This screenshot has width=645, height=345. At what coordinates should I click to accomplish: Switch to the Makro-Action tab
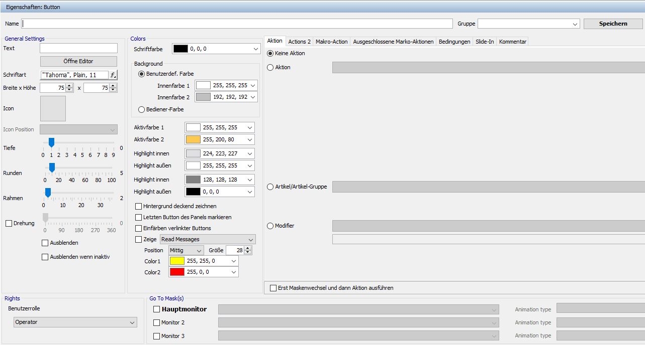tap(332, 42)
